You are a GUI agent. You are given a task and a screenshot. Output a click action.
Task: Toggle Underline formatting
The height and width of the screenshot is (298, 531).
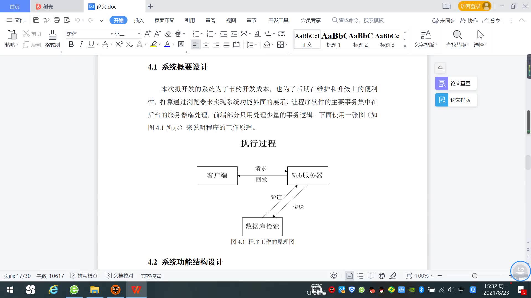[91, 44]
